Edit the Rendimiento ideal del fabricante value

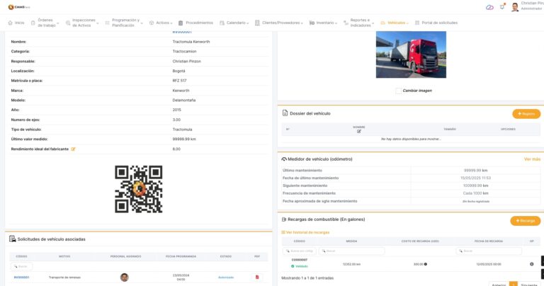(x=73, y=149)
